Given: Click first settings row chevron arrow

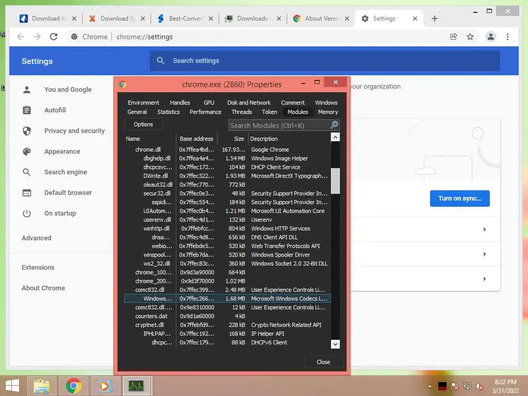Looking at the screenshot, I should point(484,229).
